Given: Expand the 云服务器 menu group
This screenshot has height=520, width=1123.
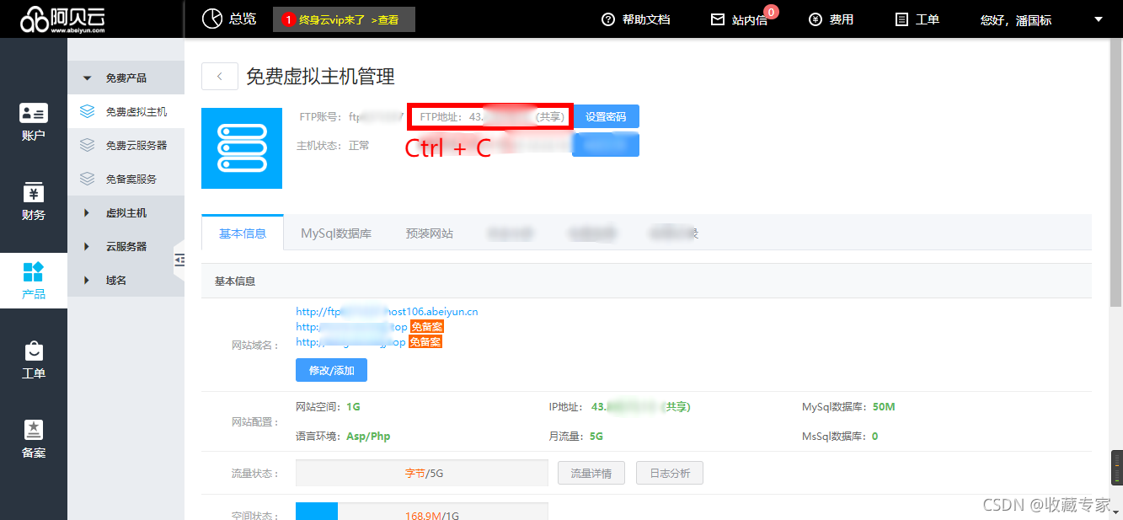Looking at the screenshot, I should click(x=126, y=246).
